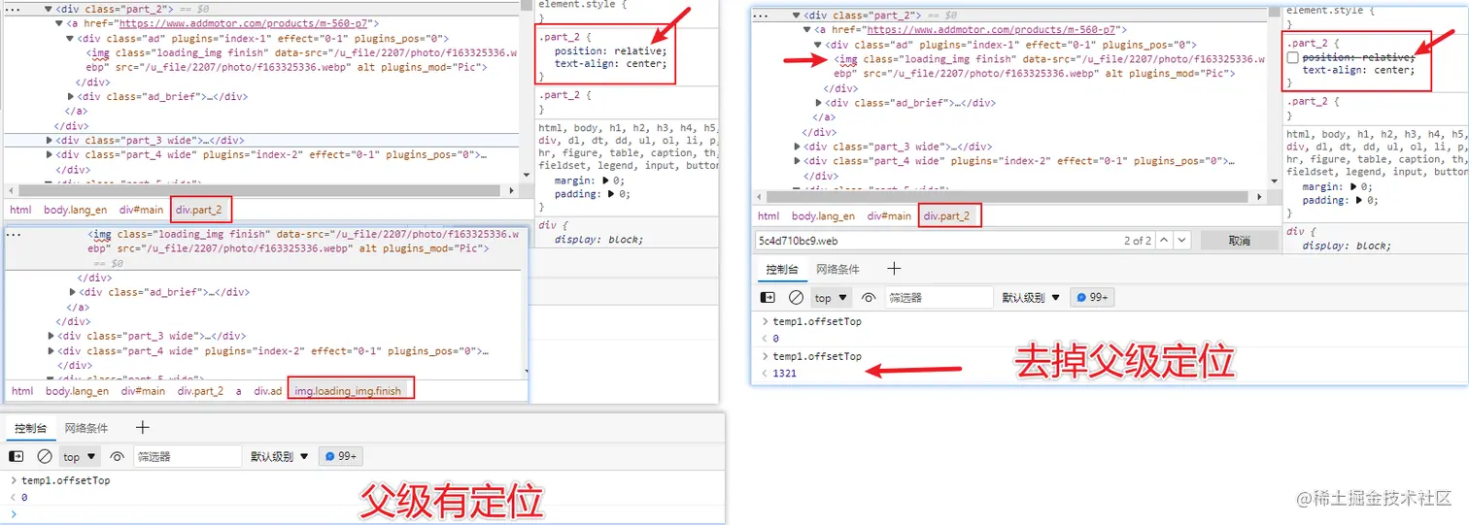This screenshot has height=525, width=1469.
Task: Select div.ad breadcrumb in img-selected panel
Action: [267, 391]
